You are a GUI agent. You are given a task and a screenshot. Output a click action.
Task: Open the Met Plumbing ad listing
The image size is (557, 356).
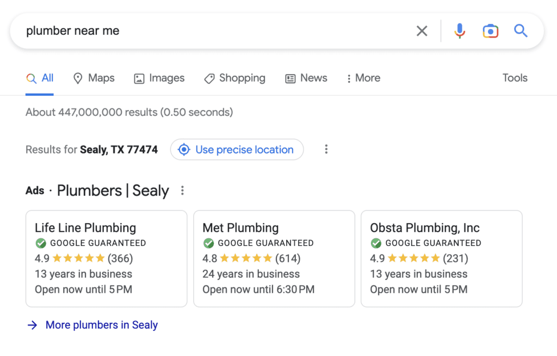point(274,259)
